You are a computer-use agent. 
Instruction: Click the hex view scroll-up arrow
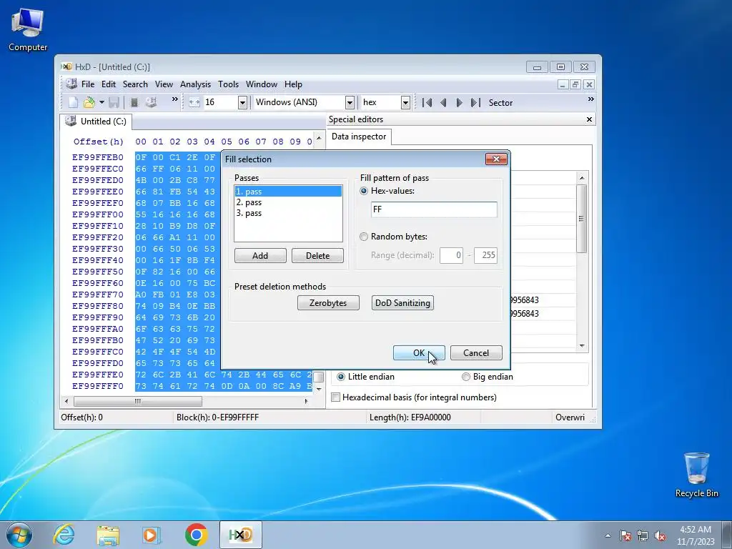[319, 138]
